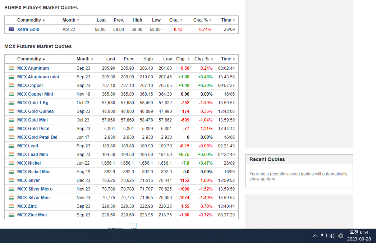Open the taskbar clock showing 6:54
The width and height of the screenshot is (376, 243).
(359, 235)
